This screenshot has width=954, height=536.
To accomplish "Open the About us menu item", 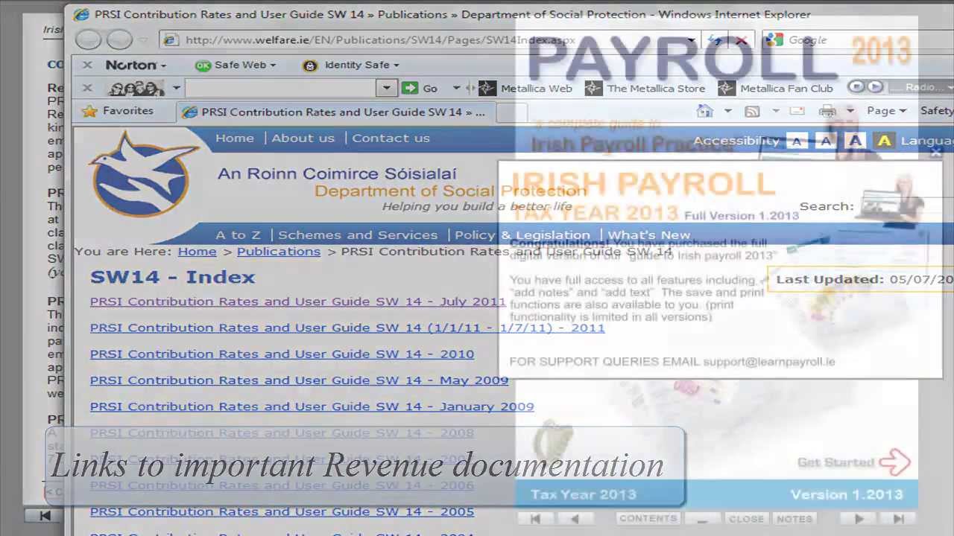I will tap(303, 138).
